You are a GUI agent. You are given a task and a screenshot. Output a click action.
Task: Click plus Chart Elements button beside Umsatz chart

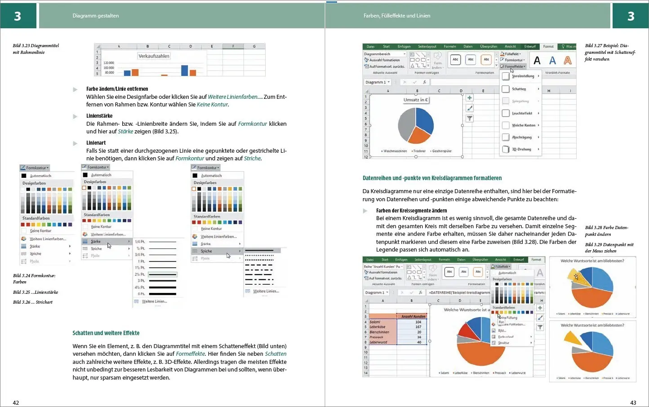click(x=470, y=98)
